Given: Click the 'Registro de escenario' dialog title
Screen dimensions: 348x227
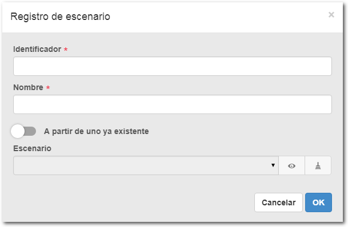Looking at the screenshot, I should pyautogui.click(x=61, y=17).
